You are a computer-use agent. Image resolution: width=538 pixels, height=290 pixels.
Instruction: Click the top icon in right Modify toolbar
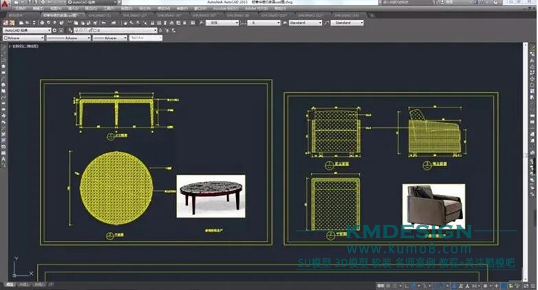click(532, 47)
